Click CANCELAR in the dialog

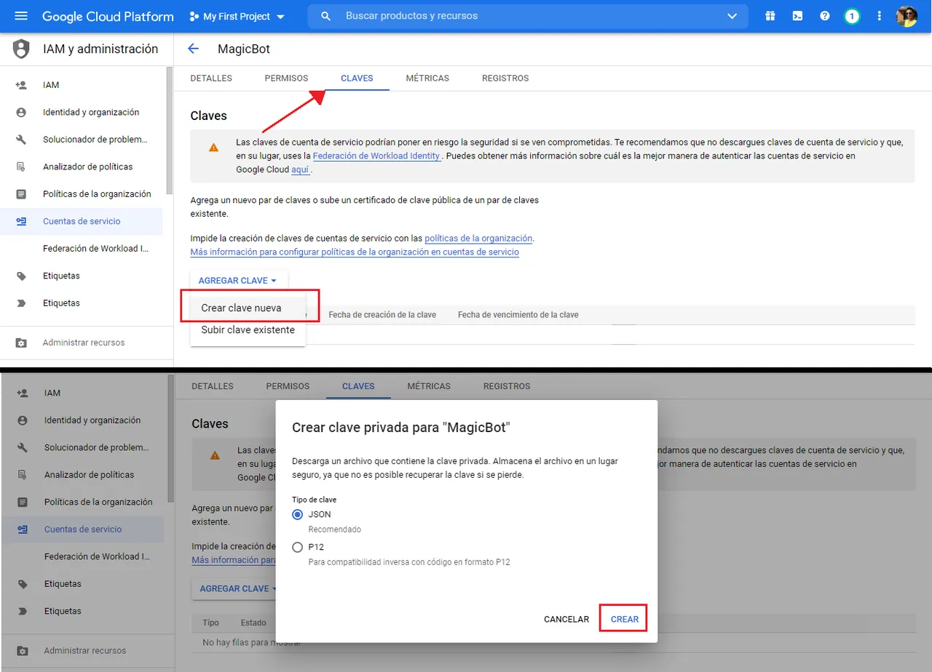click(566, 620)
